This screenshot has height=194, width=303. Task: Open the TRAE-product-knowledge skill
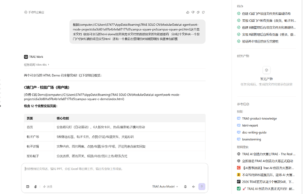click(260, 119)
